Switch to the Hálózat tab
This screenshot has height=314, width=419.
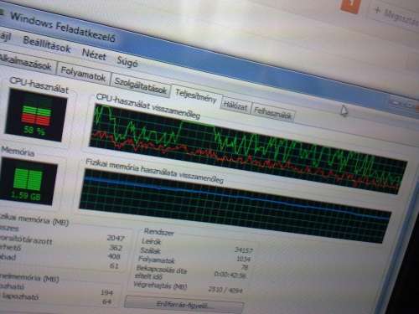pos(235,106)
